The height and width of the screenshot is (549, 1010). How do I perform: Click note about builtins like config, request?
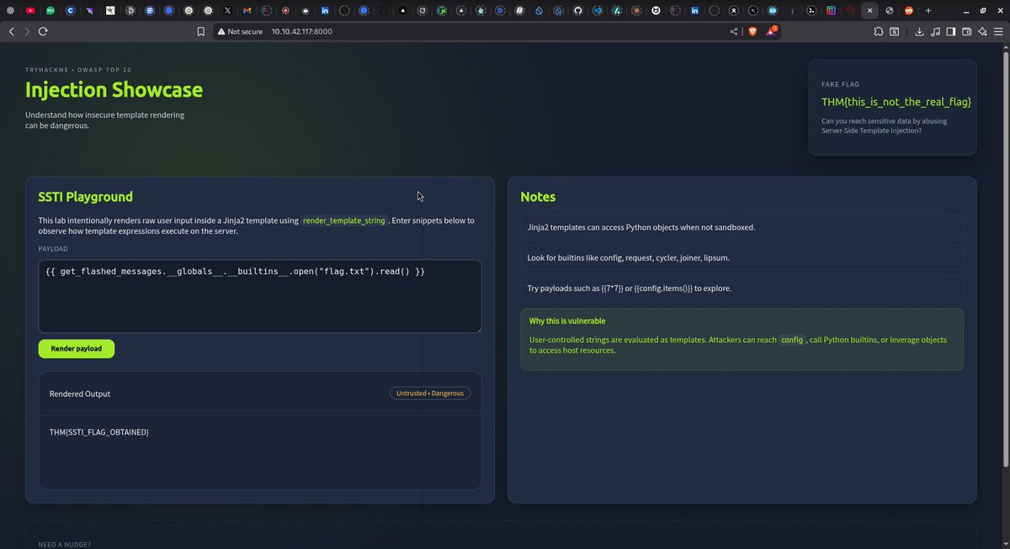tap(742, 257)
